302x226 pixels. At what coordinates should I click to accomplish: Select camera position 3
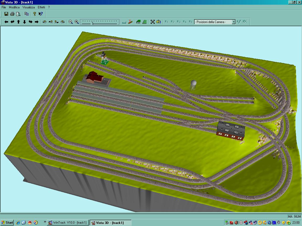point(179,22)
